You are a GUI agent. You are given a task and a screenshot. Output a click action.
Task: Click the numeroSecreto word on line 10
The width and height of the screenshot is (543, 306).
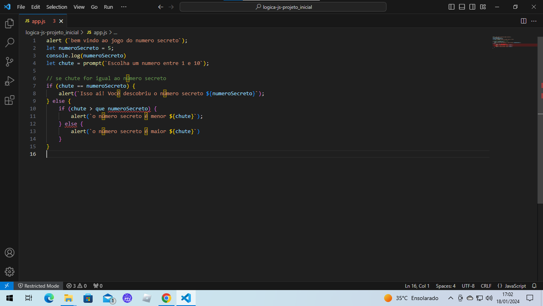128,108
